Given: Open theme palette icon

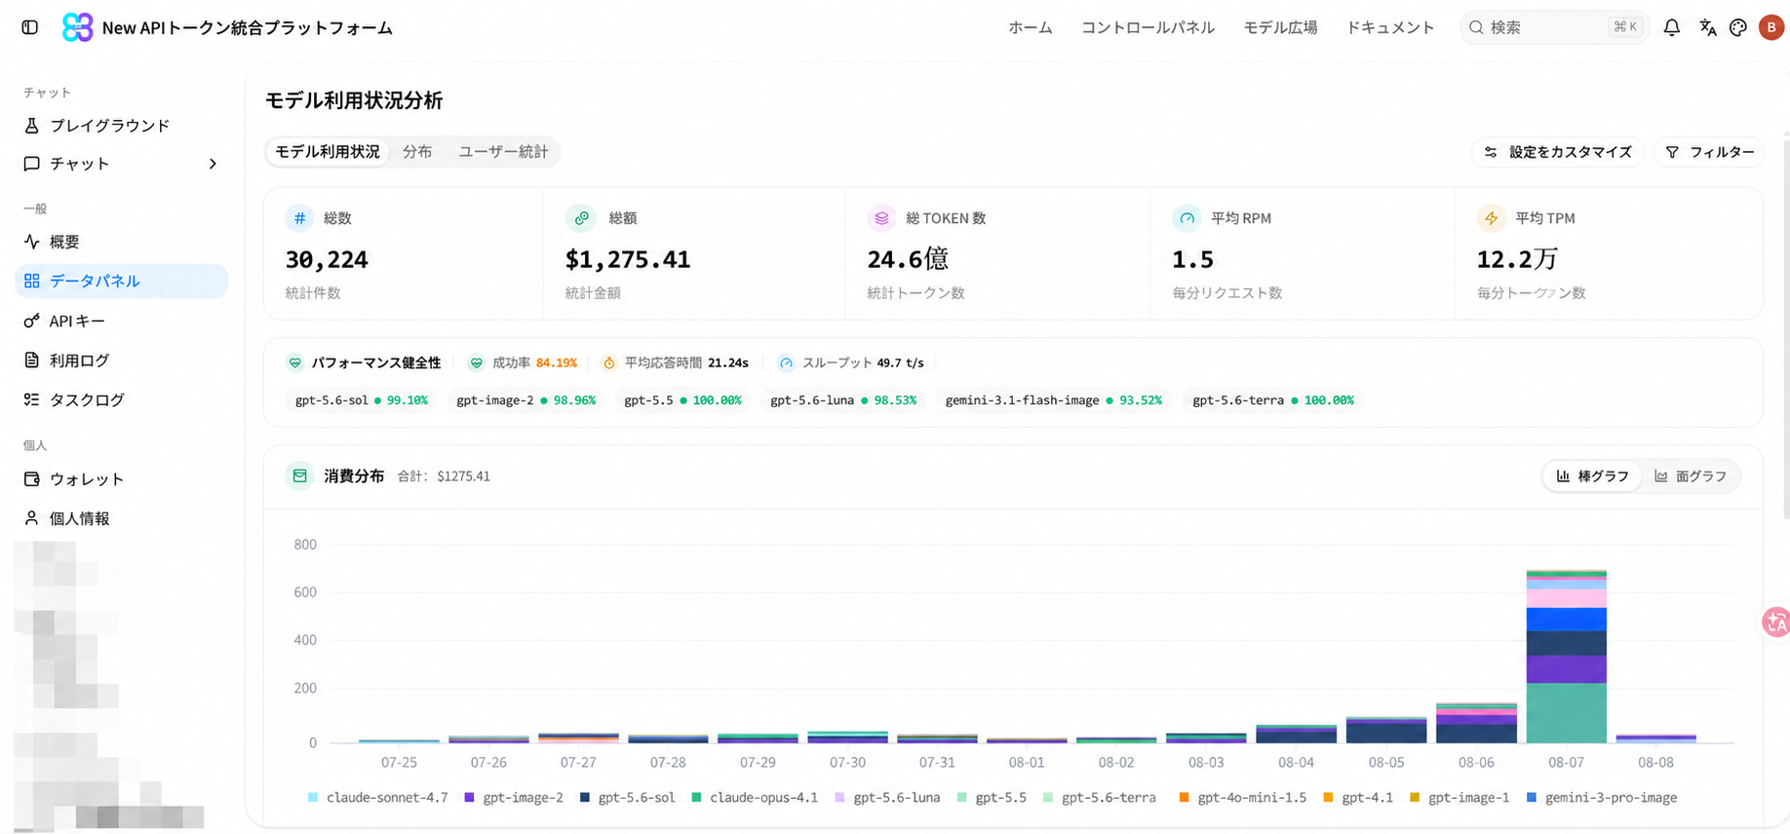Looking at the screenshot, I should (1738, 27).
